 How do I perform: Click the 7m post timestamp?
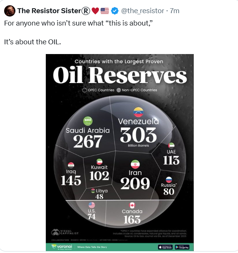coord(174,11)
